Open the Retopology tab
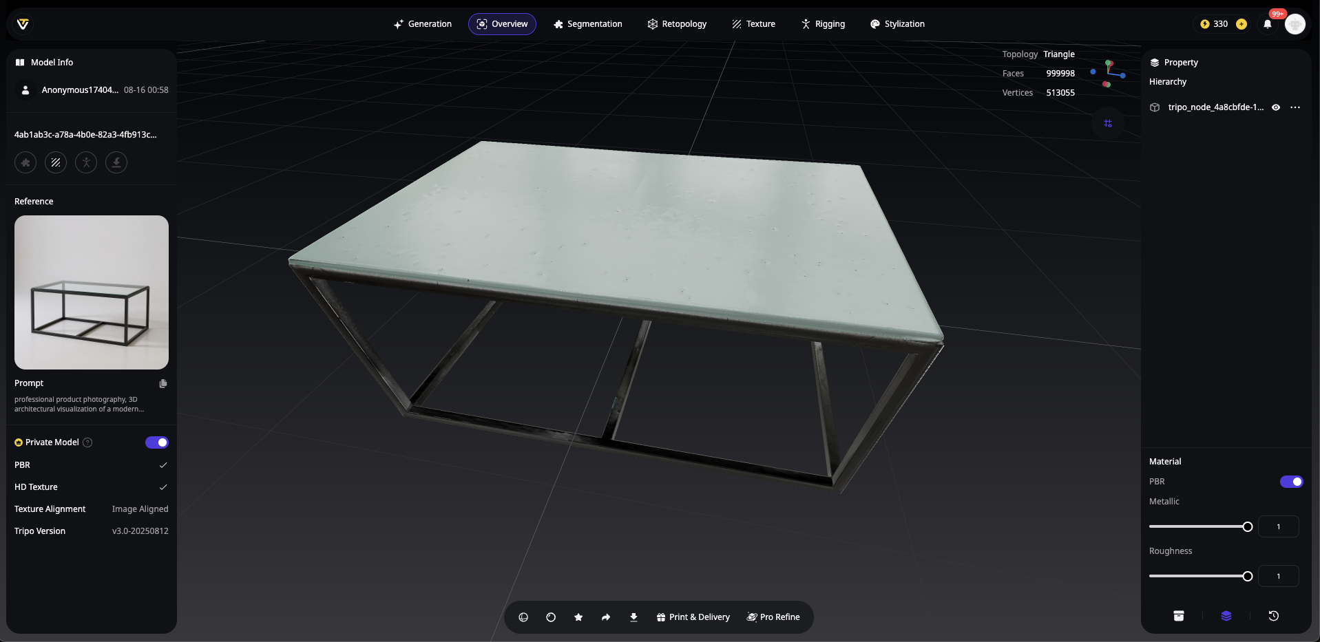Viewport: 1320px width, 642px height. (x=677, y=24)
